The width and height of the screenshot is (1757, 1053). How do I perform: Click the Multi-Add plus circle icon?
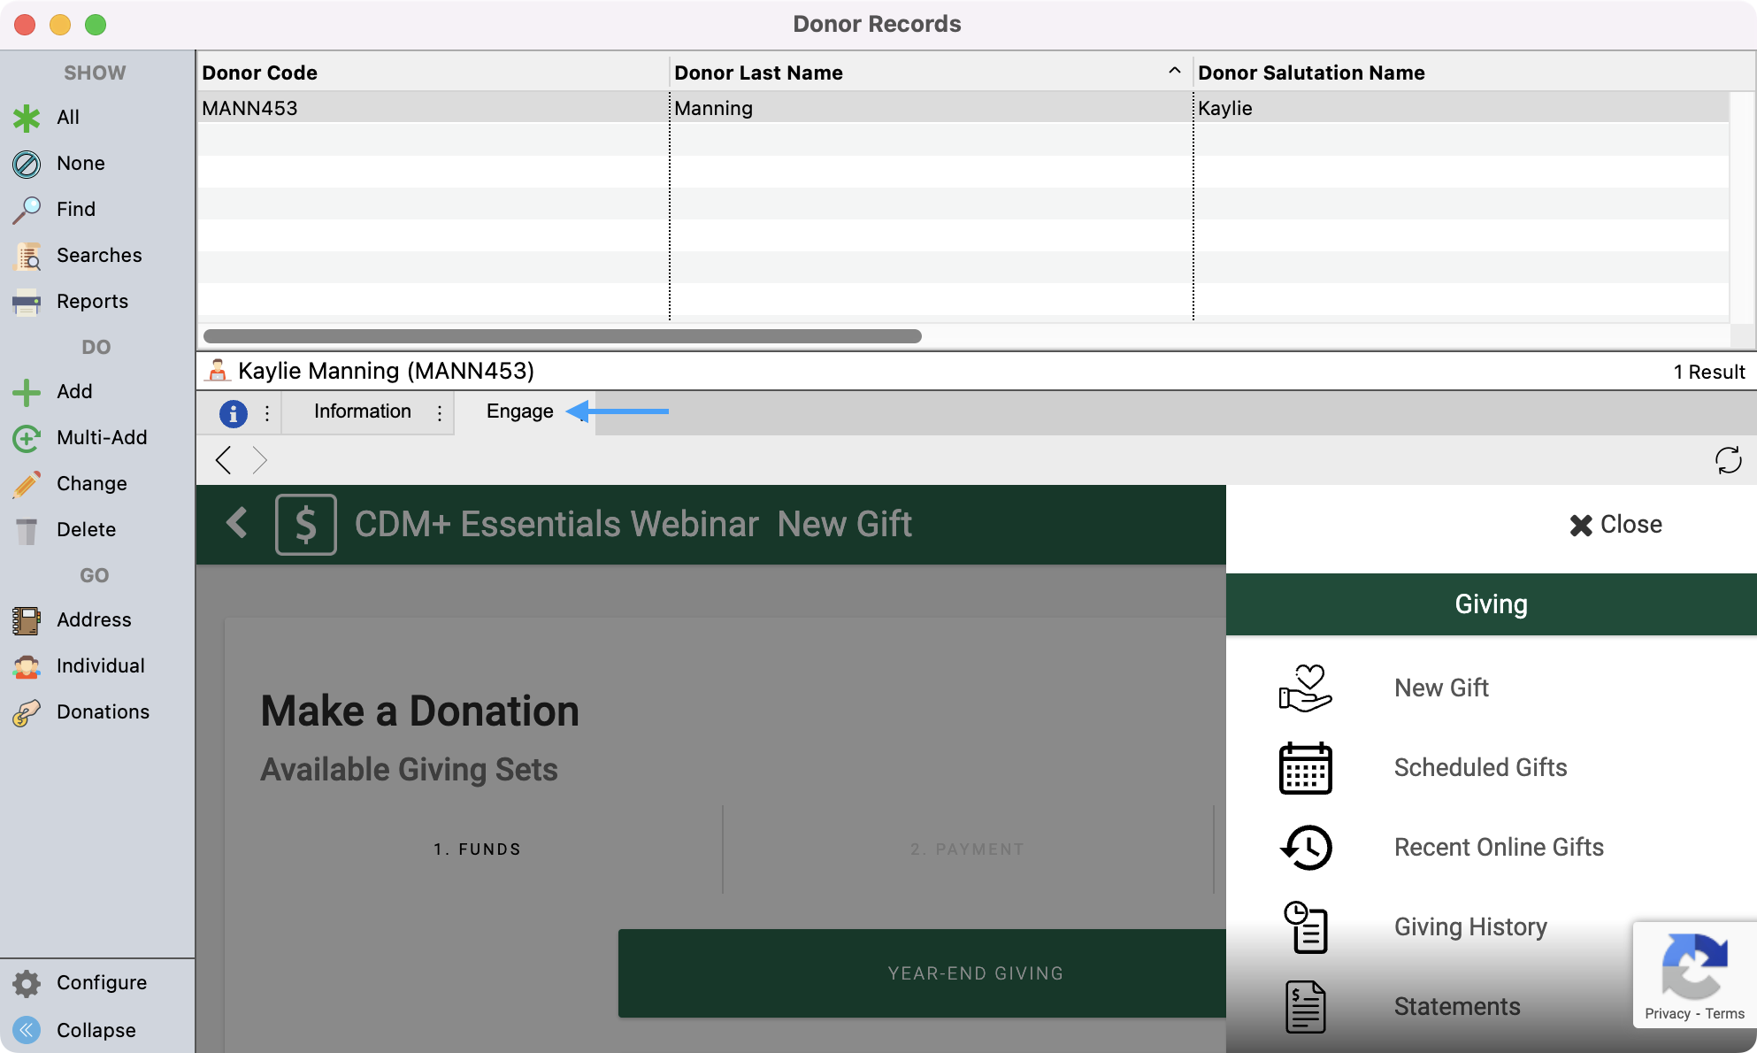click(x=27, y=438)
